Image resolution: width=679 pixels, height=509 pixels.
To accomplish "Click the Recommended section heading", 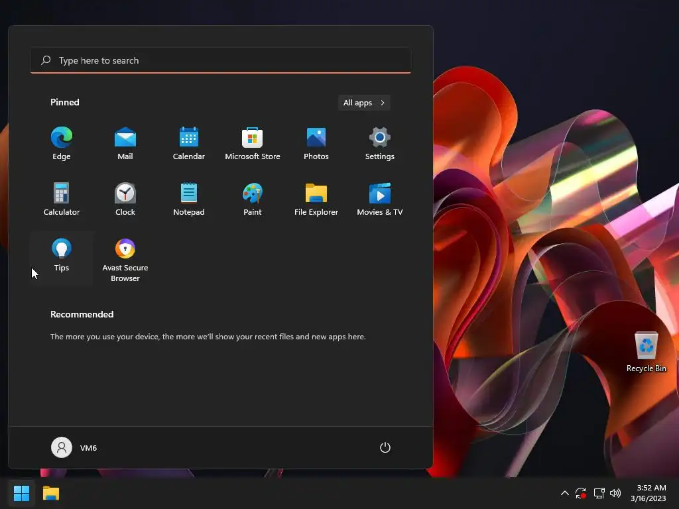I will (x=82, y=314).
